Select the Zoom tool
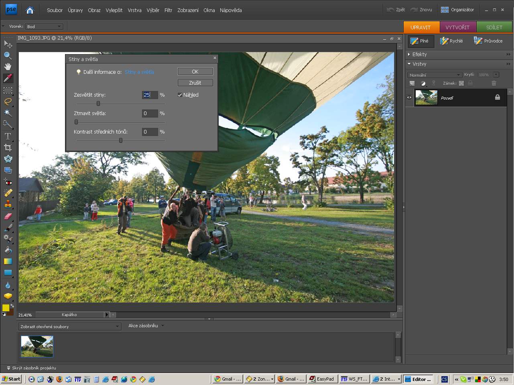514x385 pixels. [8, 55]
